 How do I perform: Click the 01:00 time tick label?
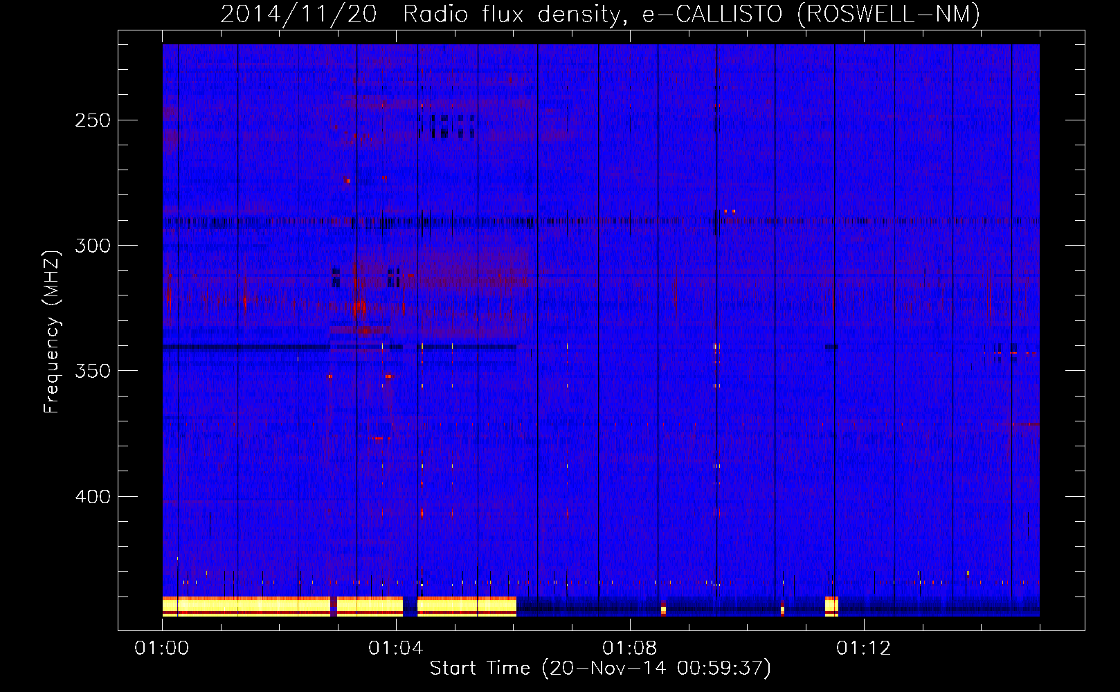tap(162, 648)
